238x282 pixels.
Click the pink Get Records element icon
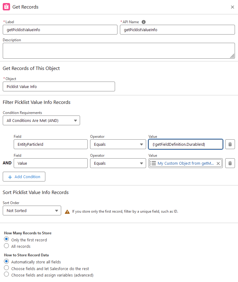tap(6, 7)
